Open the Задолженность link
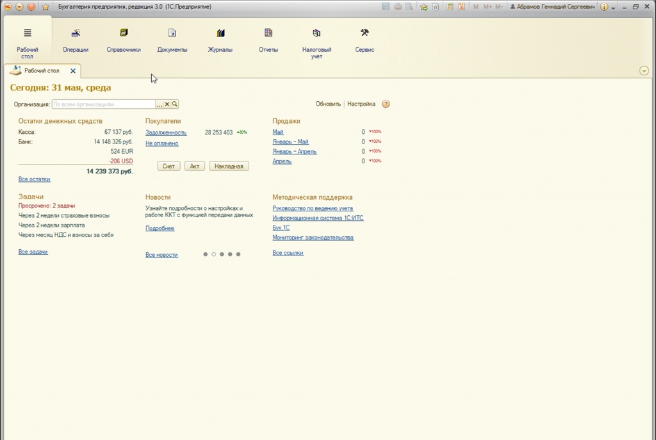The image size is (656, 440). coord(166,133)
